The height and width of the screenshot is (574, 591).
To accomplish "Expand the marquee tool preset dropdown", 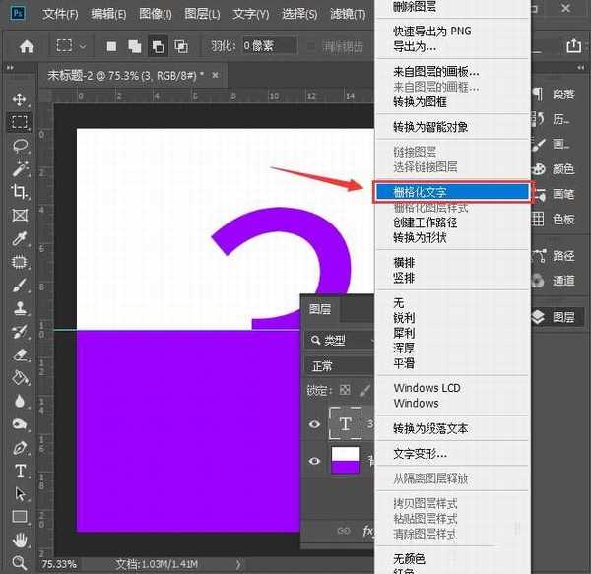I will (83, 46).
